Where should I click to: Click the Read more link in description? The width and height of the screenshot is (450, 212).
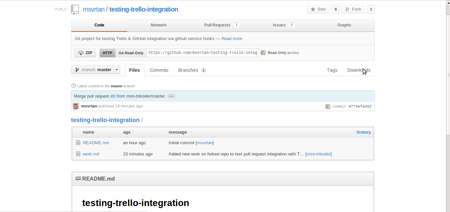[232, 39]
